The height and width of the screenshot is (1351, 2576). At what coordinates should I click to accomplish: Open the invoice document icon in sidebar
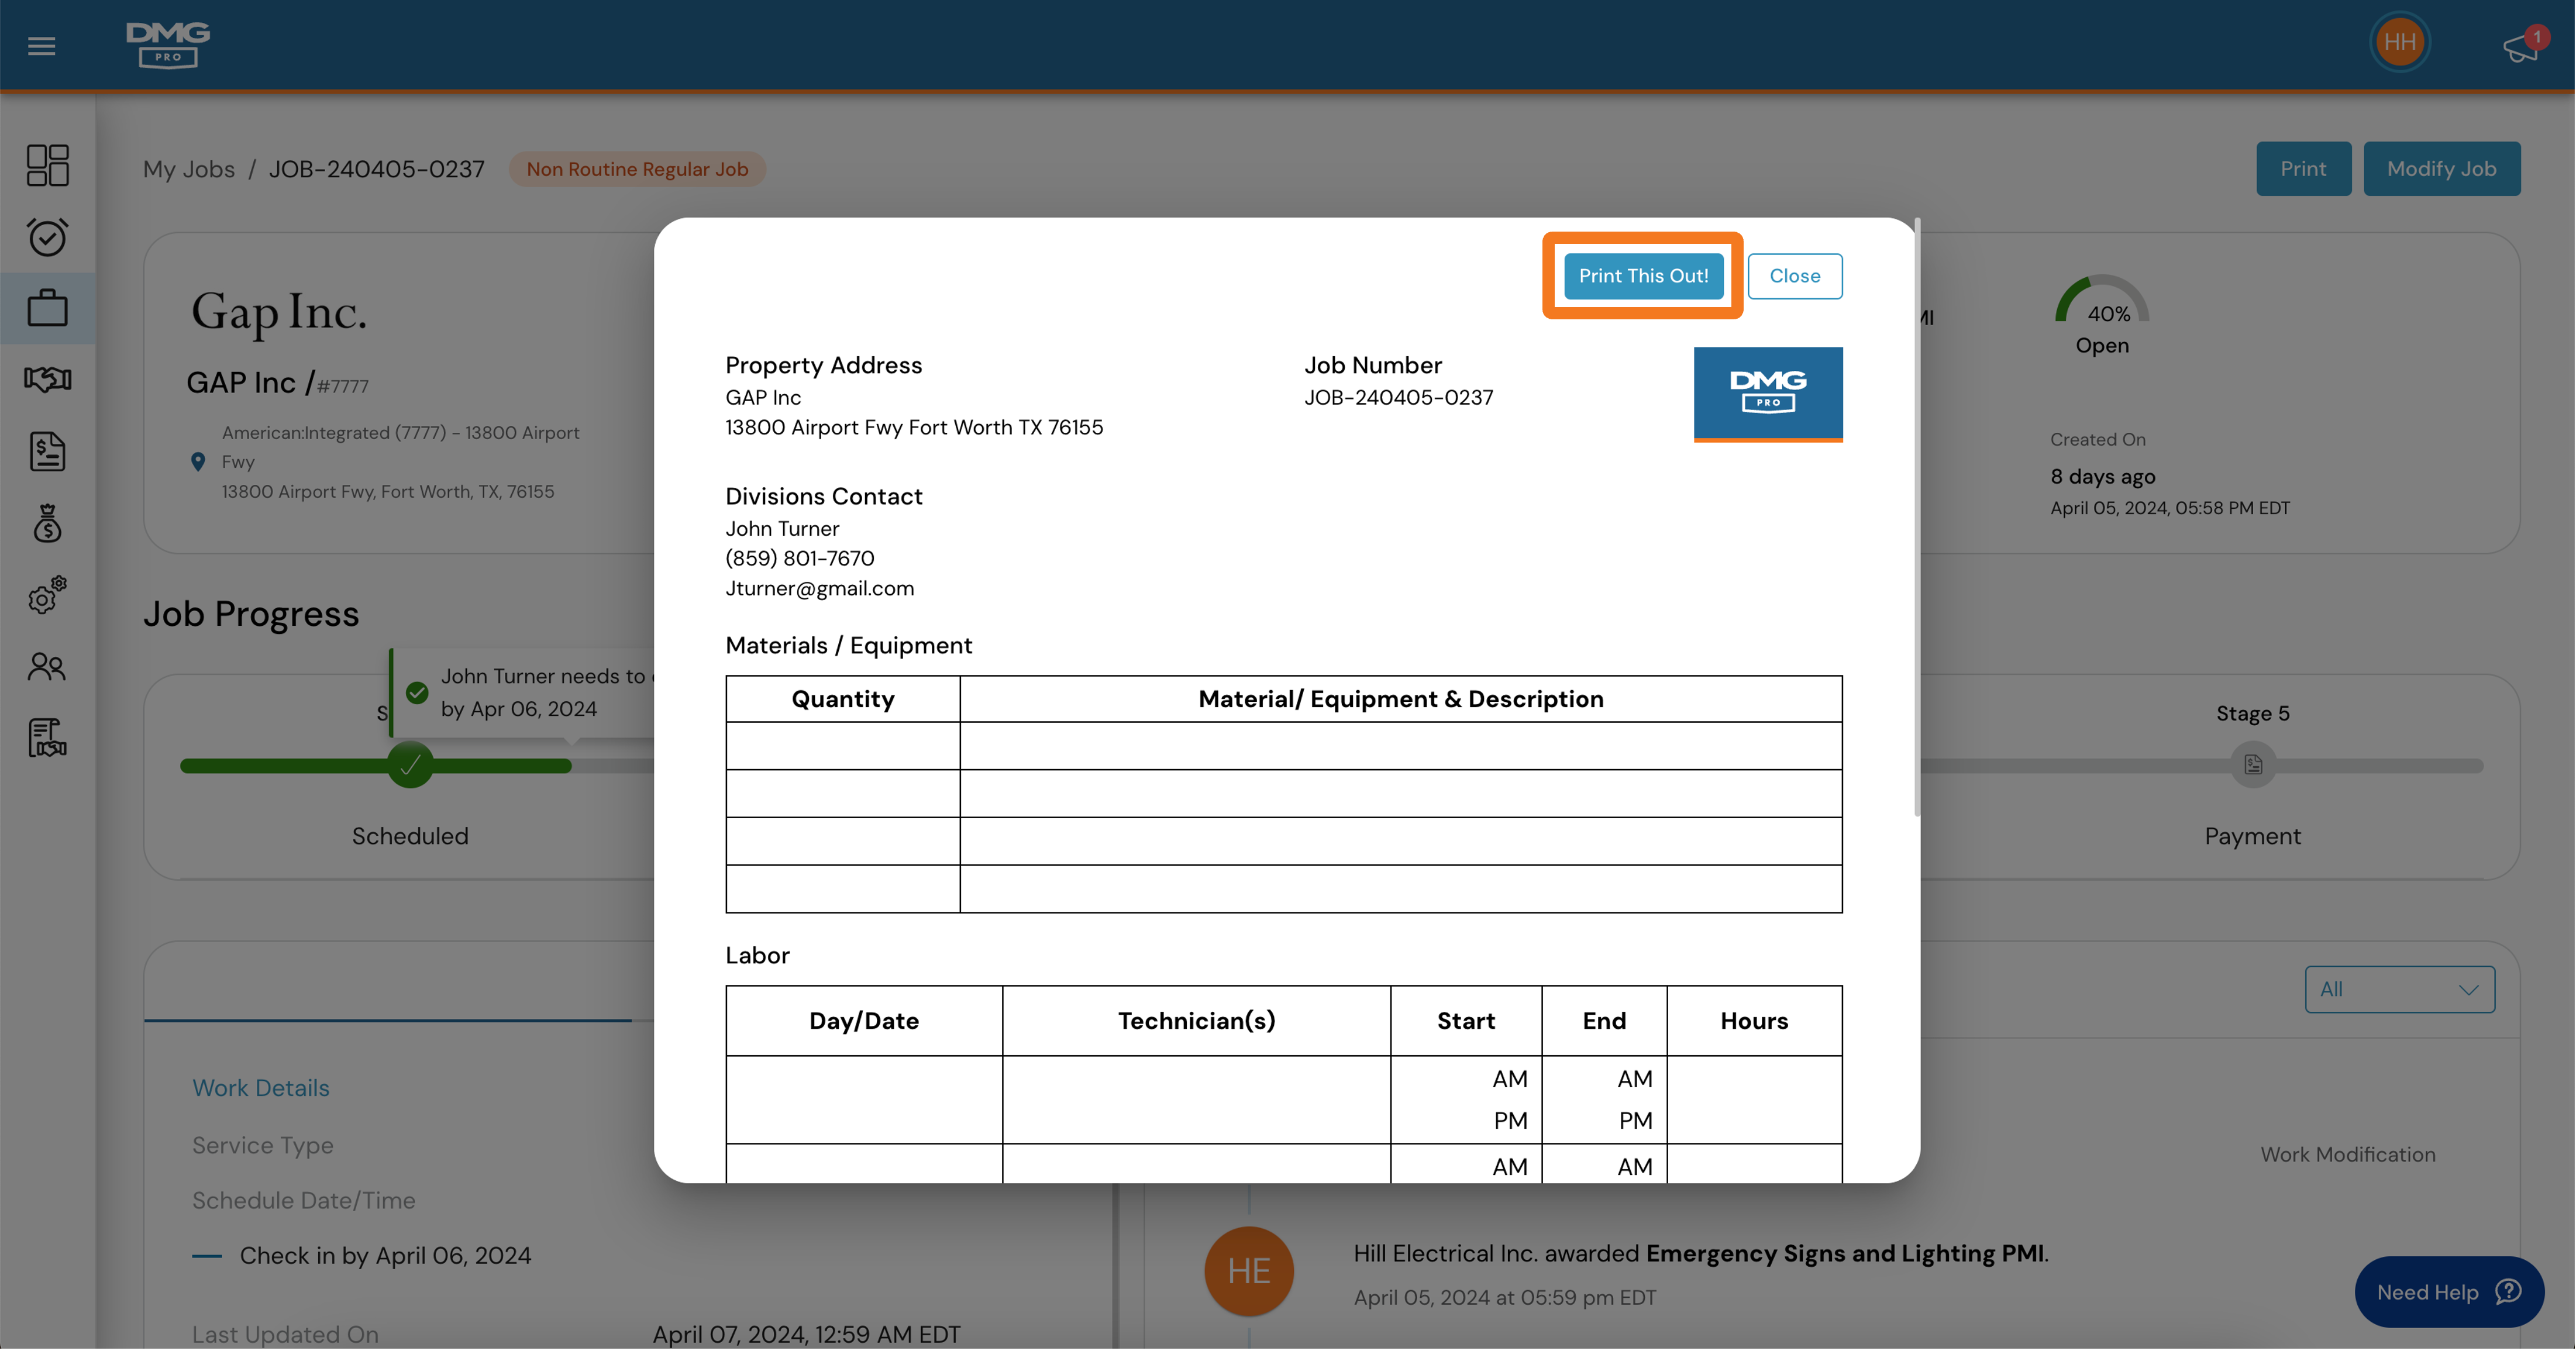pyautogui.click(x=47, y=452)
